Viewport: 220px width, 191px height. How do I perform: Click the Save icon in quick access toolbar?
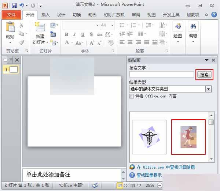(14, 5)
